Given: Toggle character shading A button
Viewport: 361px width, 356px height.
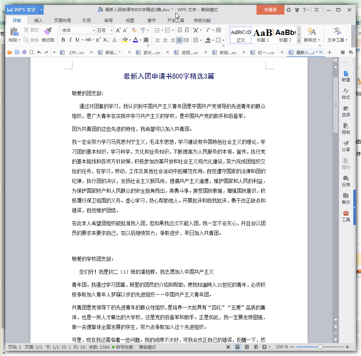Looking at the screenshot, I should pyautogui.click(x=146, y=40).
